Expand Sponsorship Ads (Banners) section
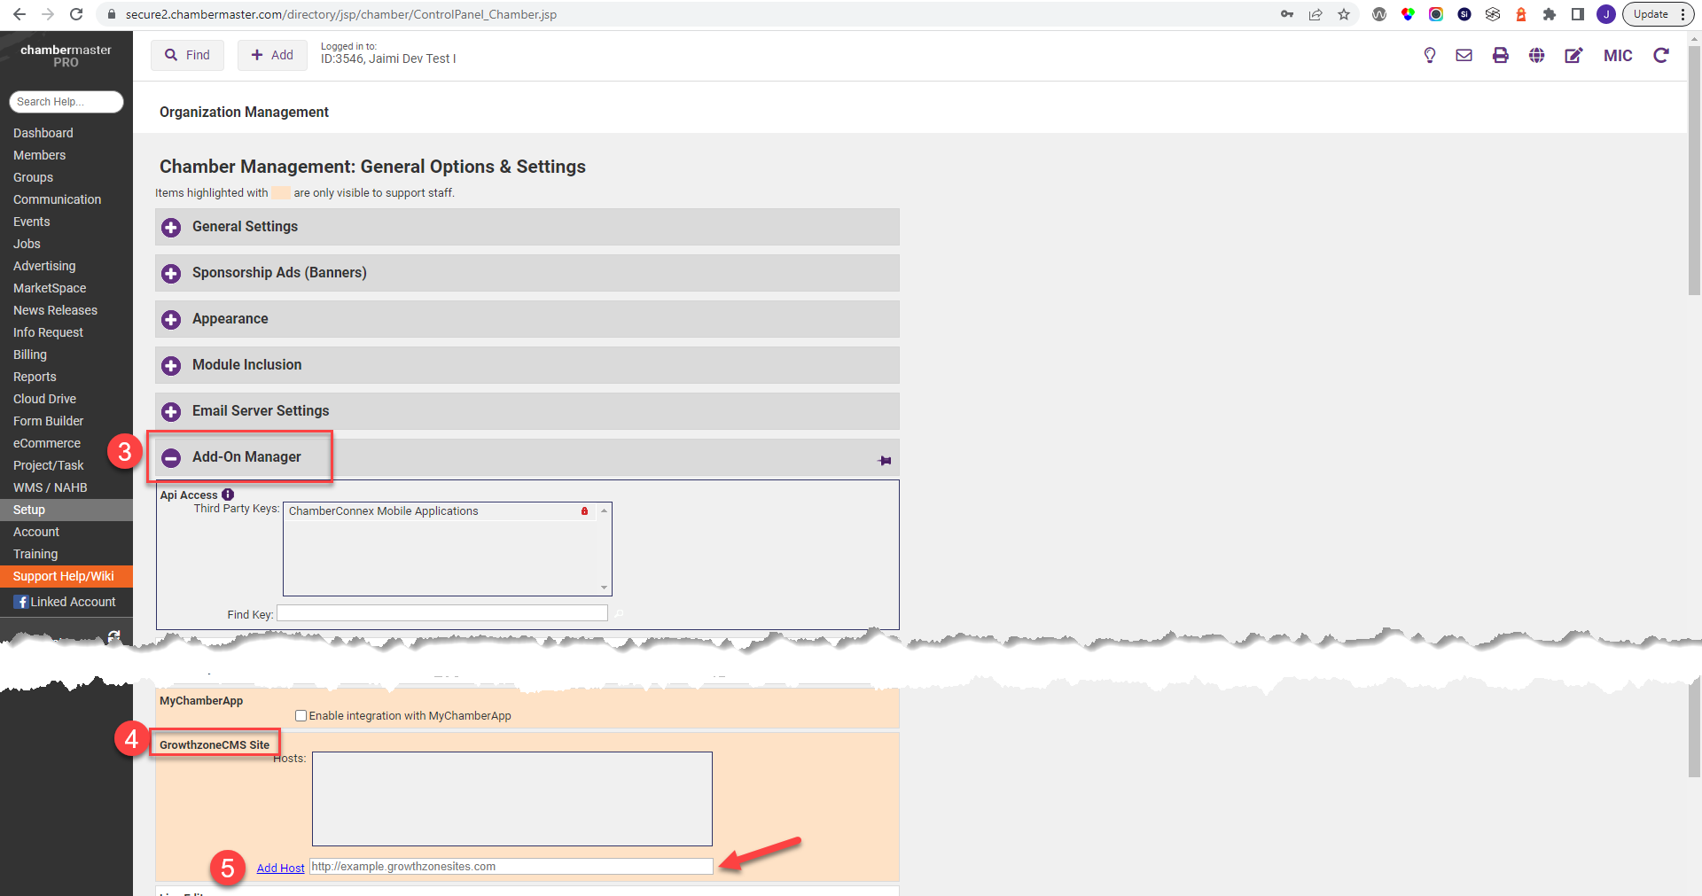The width and height of the screenshot is (1702, 896). 171,274
